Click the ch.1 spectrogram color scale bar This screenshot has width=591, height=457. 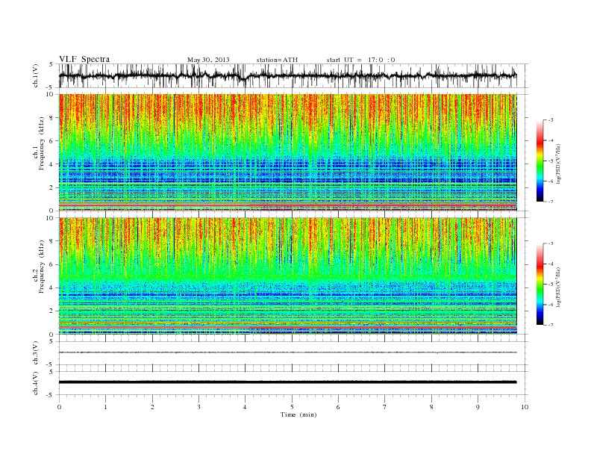(x=540, y=161)
